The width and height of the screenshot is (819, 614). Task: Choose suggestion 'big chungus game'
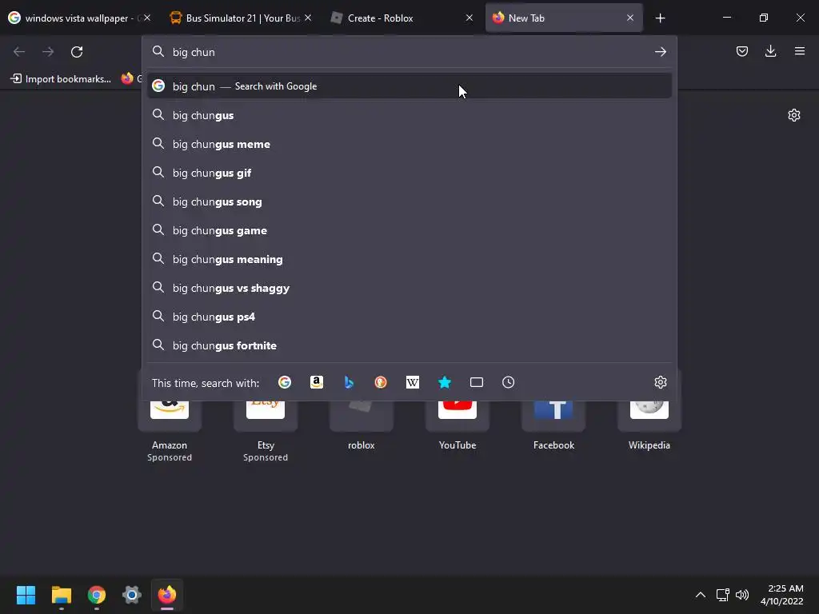coord(409,229)
